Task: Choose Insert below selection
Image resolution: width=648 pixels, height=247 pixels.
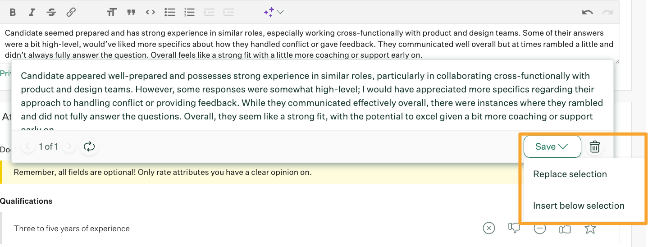Action: [579, 206]
